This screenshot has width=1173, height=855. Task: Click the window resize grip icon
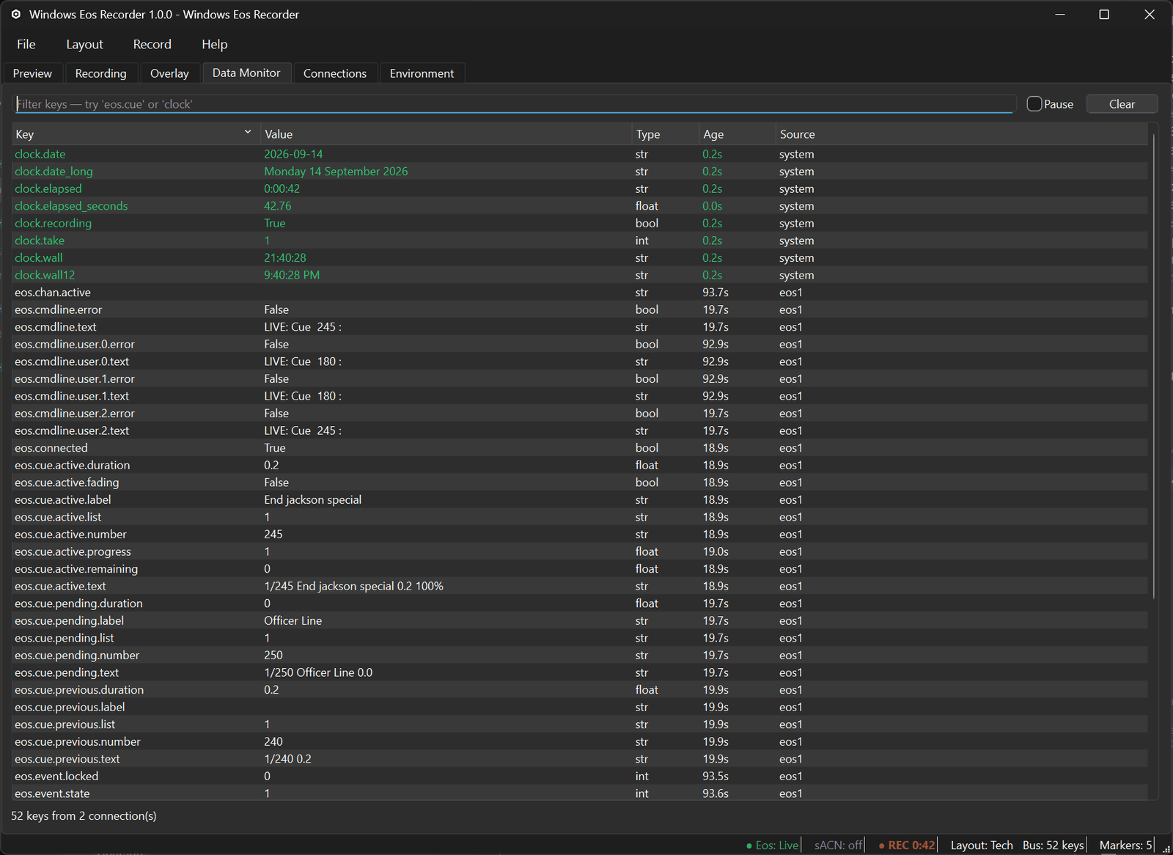[1166, 848]
